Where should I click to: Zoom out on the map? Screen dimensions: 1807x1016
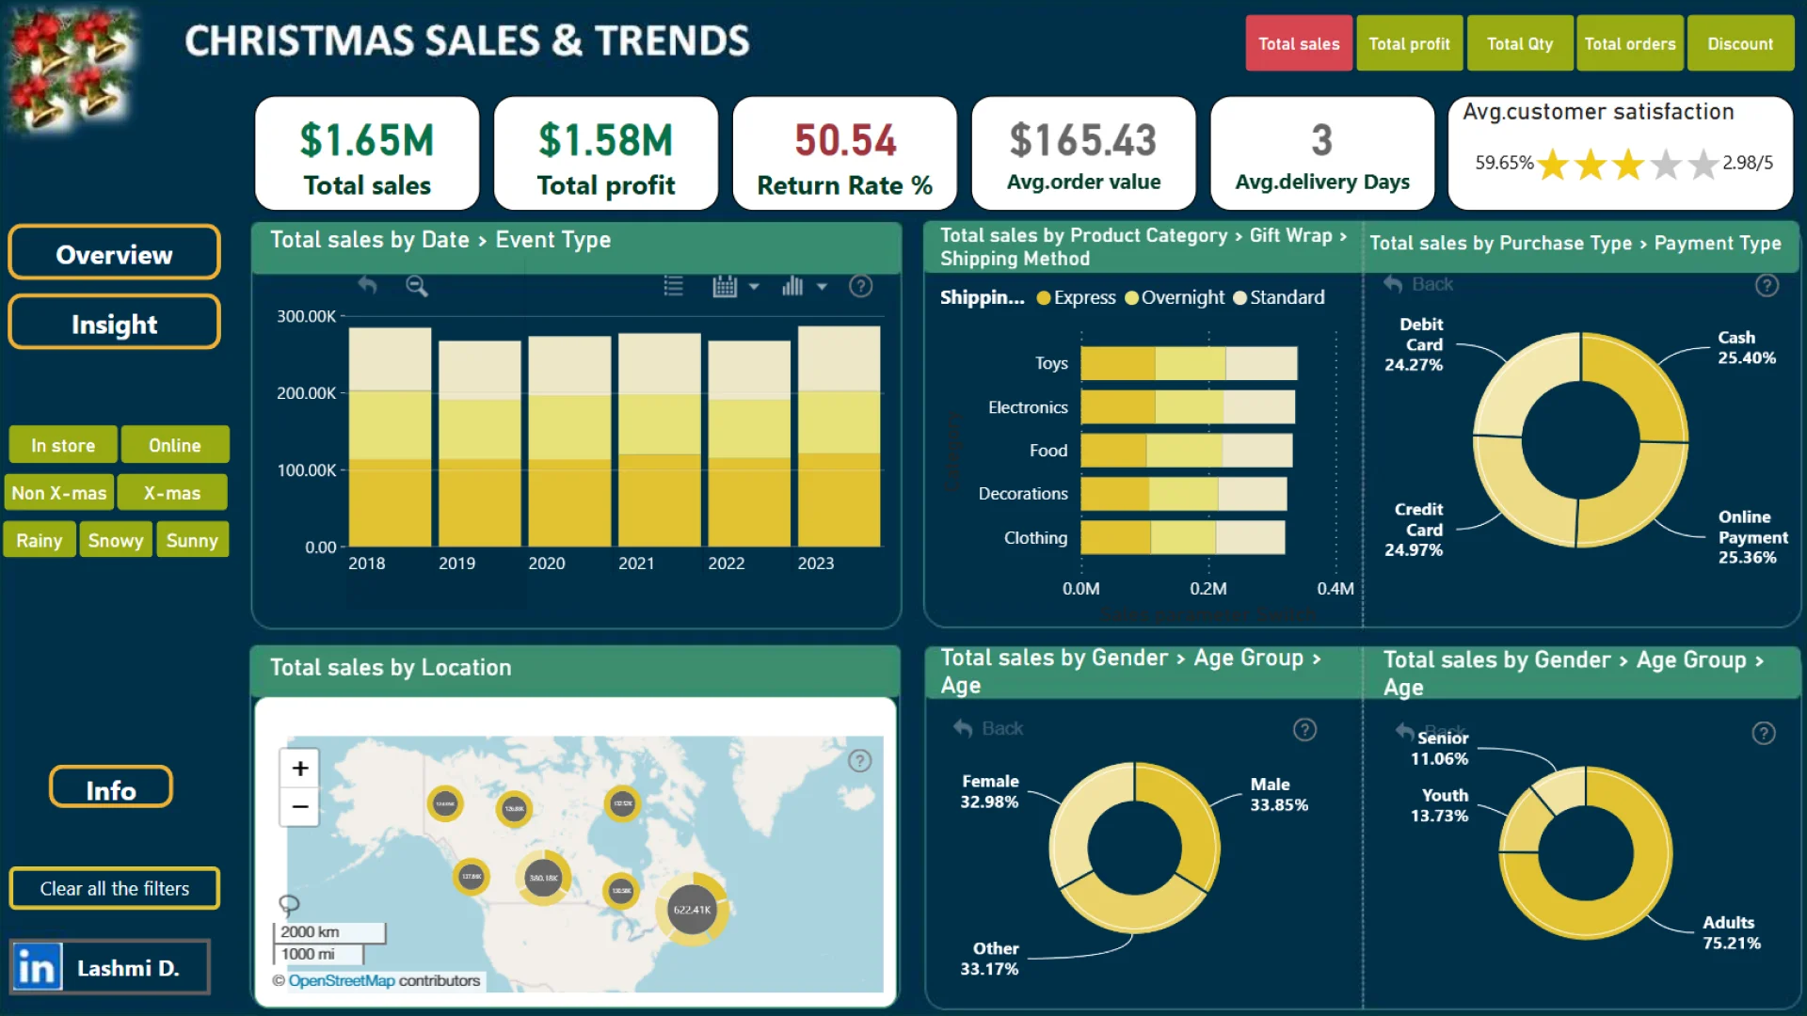pyautogui.click(x=300, y=807)
